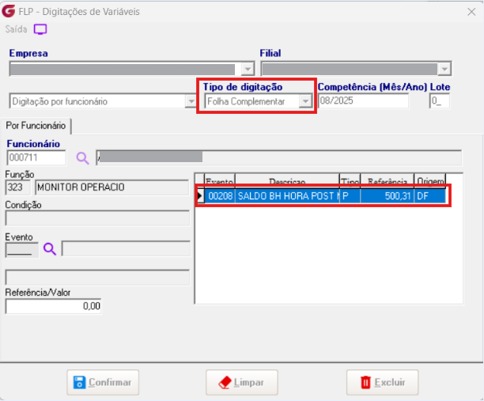Click the Origem column header
This screenshot has height=401, width=484.
coord(430,181)
